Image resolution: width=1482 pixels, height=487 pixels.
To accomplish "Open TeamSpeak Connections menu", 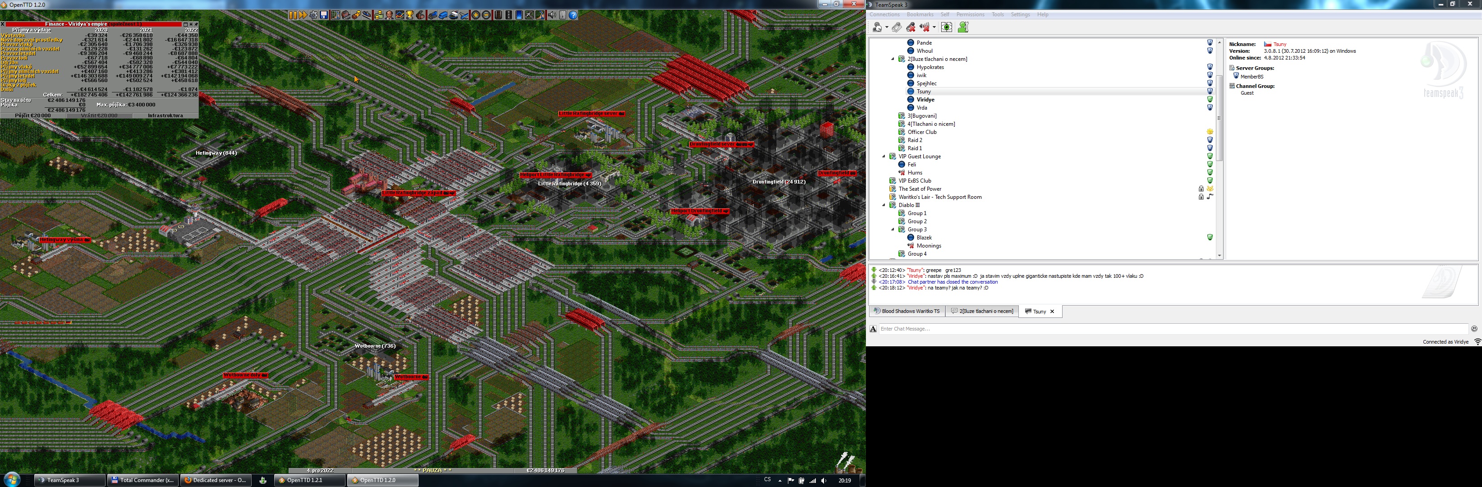I will [884, 14].
